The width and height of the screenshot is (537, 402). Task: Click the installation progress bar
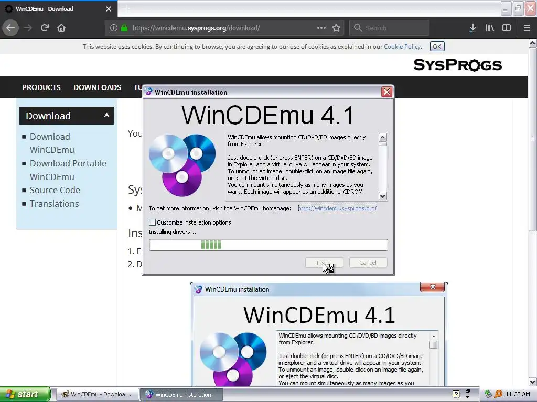(268, 245)
